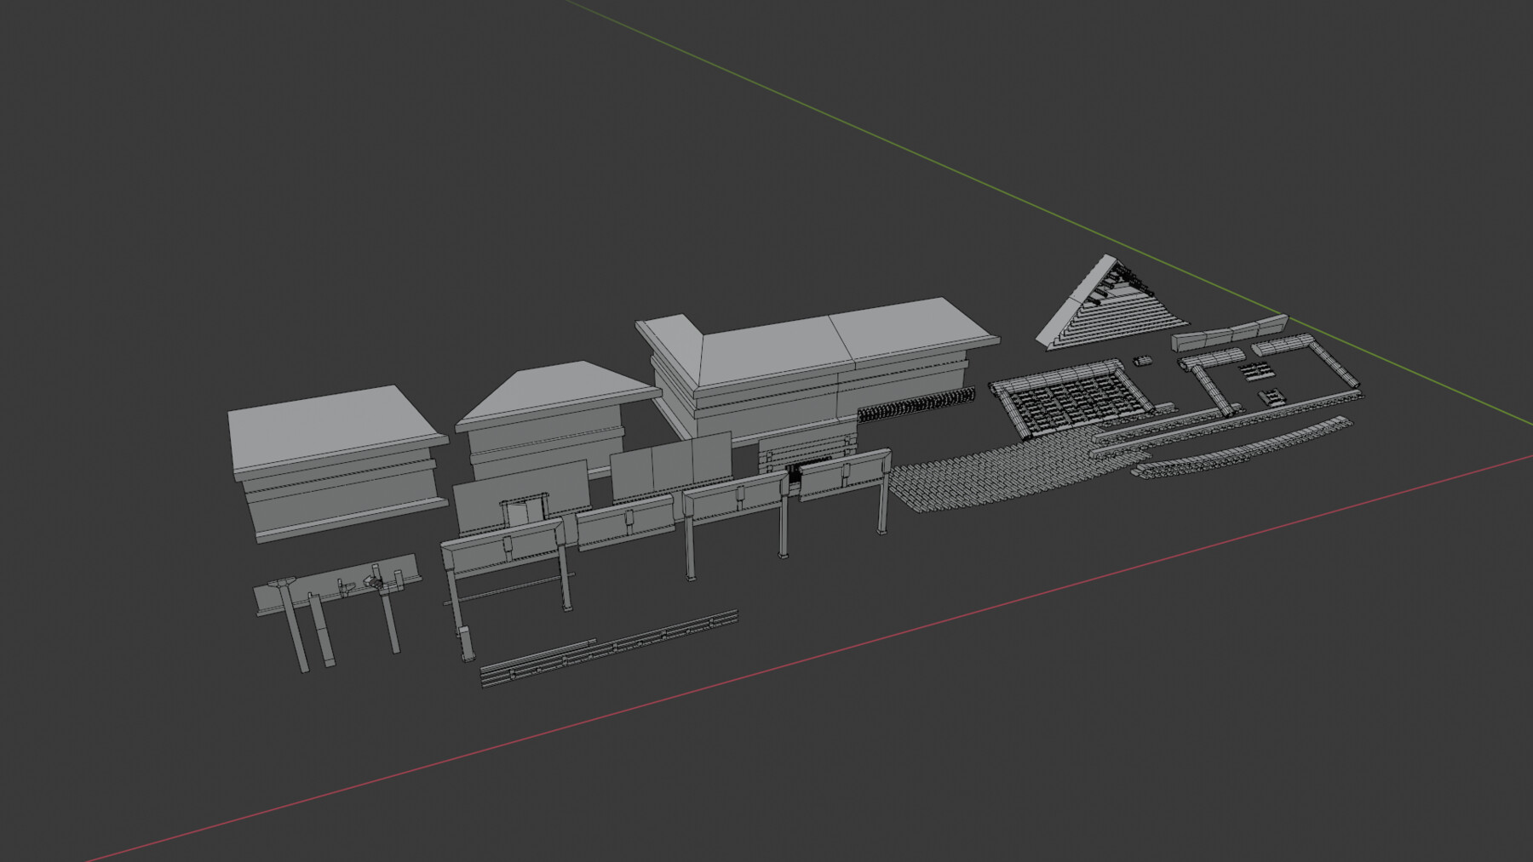This screenshot has height=862, width=1533.
Task: Select the small T-shaped bracket piece
Action: [281, 583]
